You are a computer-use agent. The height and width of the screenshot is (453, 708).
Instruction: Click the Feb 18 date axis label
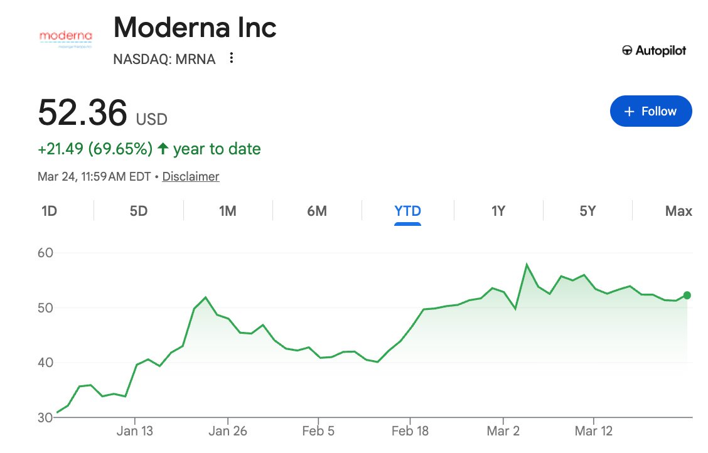point(410,431)
